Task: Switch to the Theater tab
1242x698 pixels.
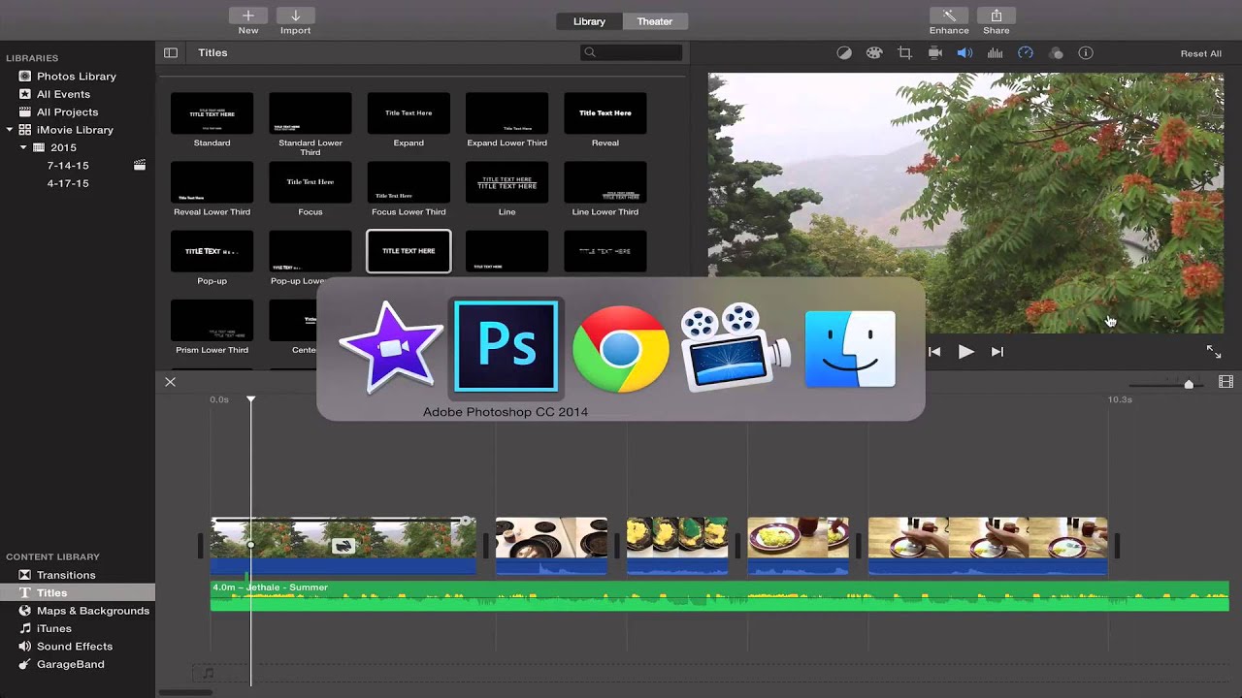Action: tap(655, 21)
